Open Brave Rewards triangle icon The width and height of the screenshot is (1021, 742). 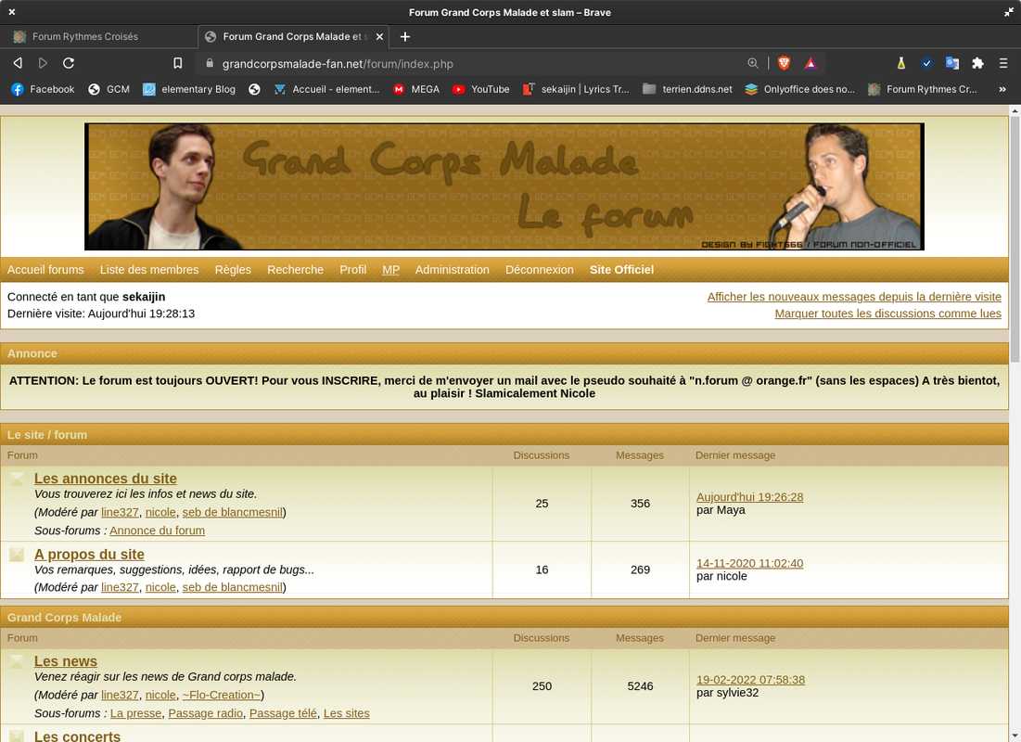(810, 63)
